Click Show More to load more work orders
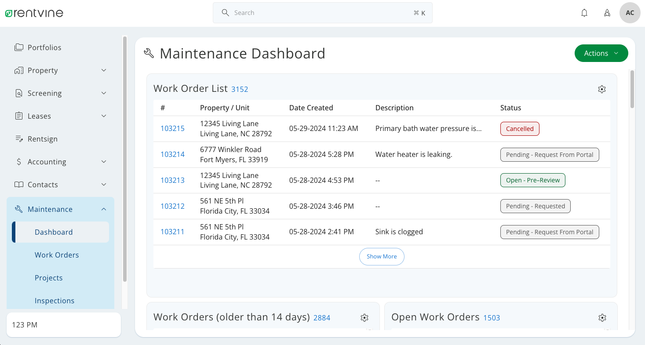 382,256
